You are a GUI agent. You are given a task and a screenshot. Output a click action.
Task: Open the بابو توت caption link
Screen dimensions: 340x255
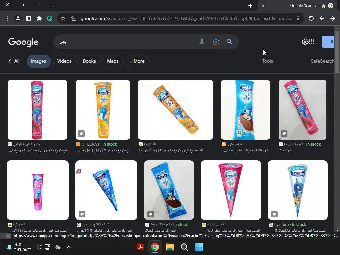[x=285, y=150]
